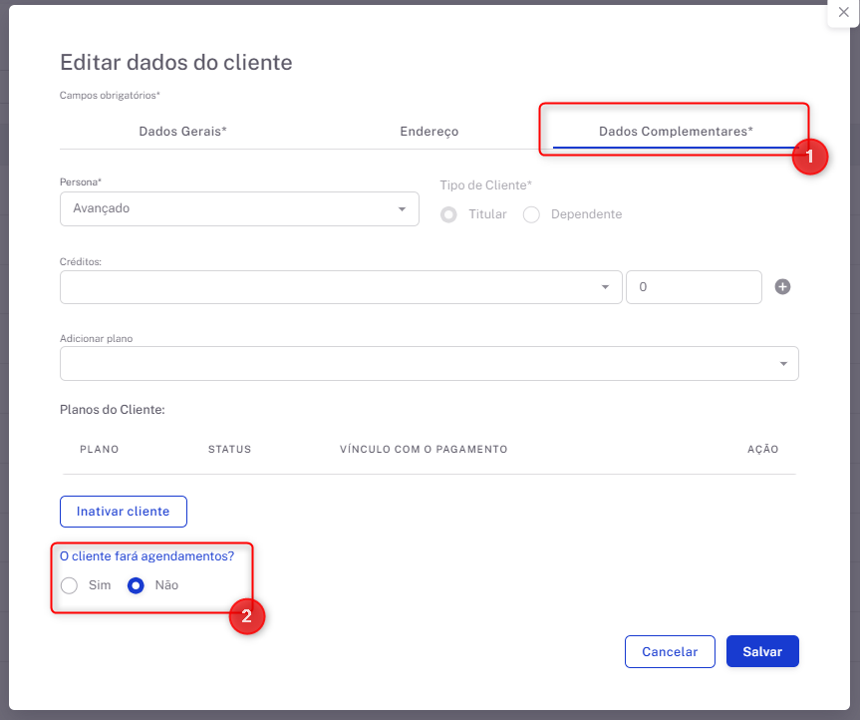Viewport: 860px width, 720px height.
Task: Open the Adicionar plano dropdown
Action: (429, 364)
